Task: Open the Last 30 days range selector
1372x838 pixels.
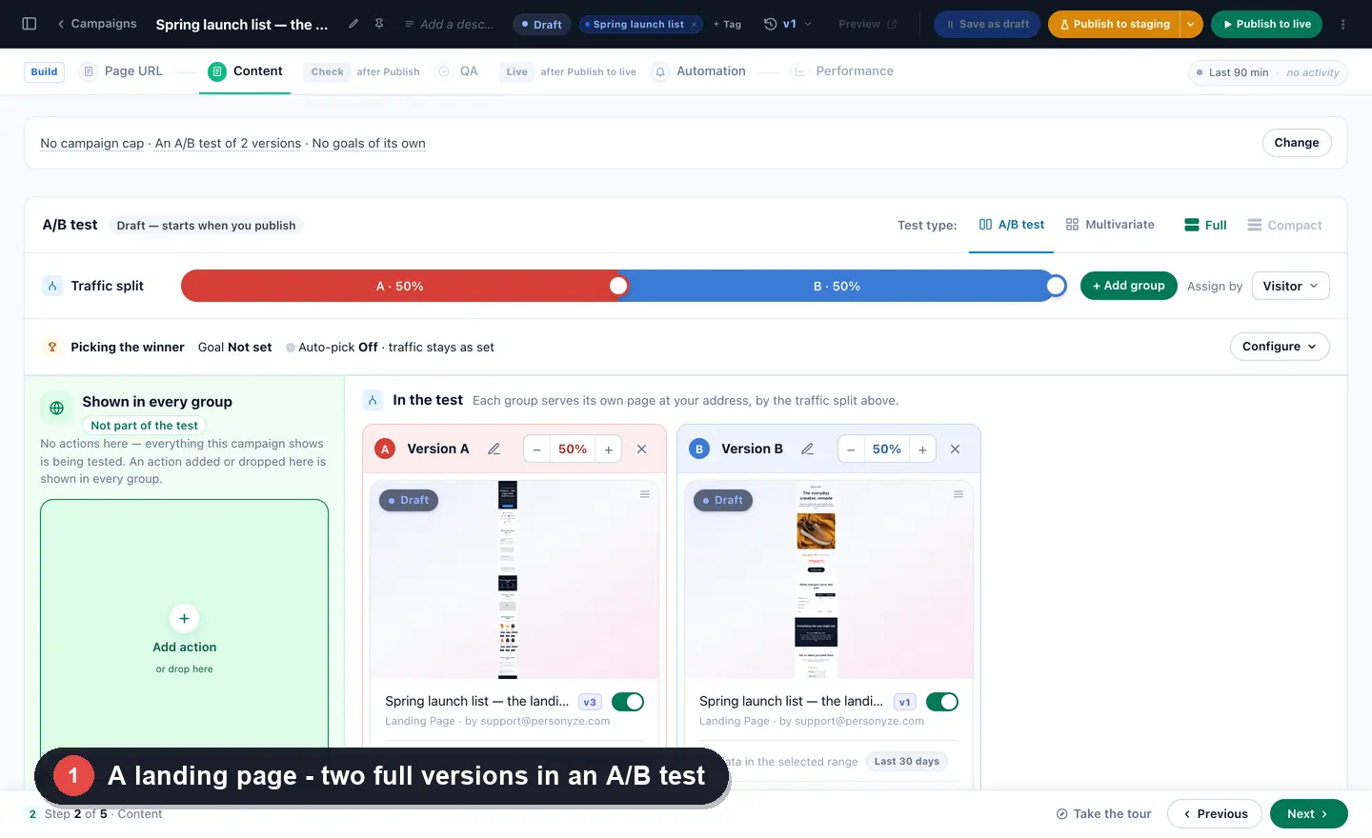Action: 907,762
